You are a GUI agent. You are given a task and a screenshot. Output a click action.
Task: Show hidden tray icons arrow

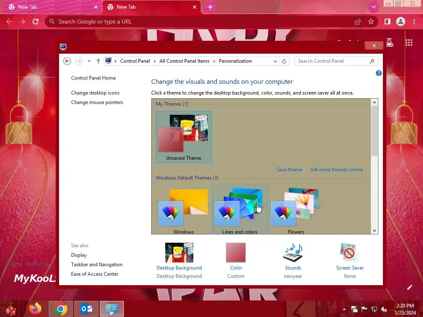pos(344,309)
